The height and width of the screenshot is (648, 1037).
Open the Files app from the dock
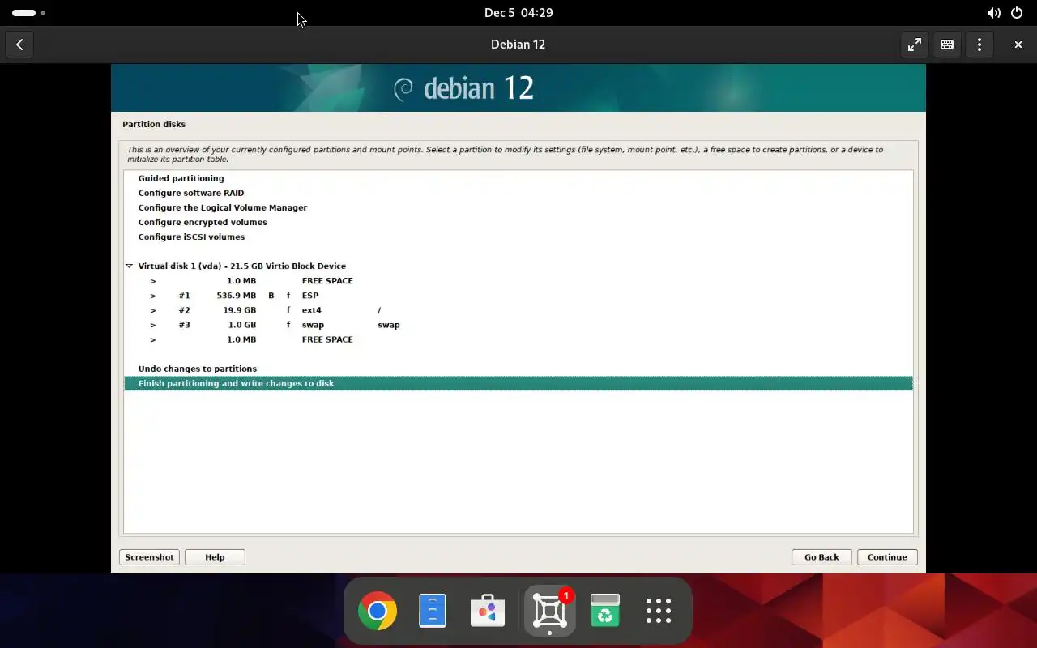coord(433,611)
